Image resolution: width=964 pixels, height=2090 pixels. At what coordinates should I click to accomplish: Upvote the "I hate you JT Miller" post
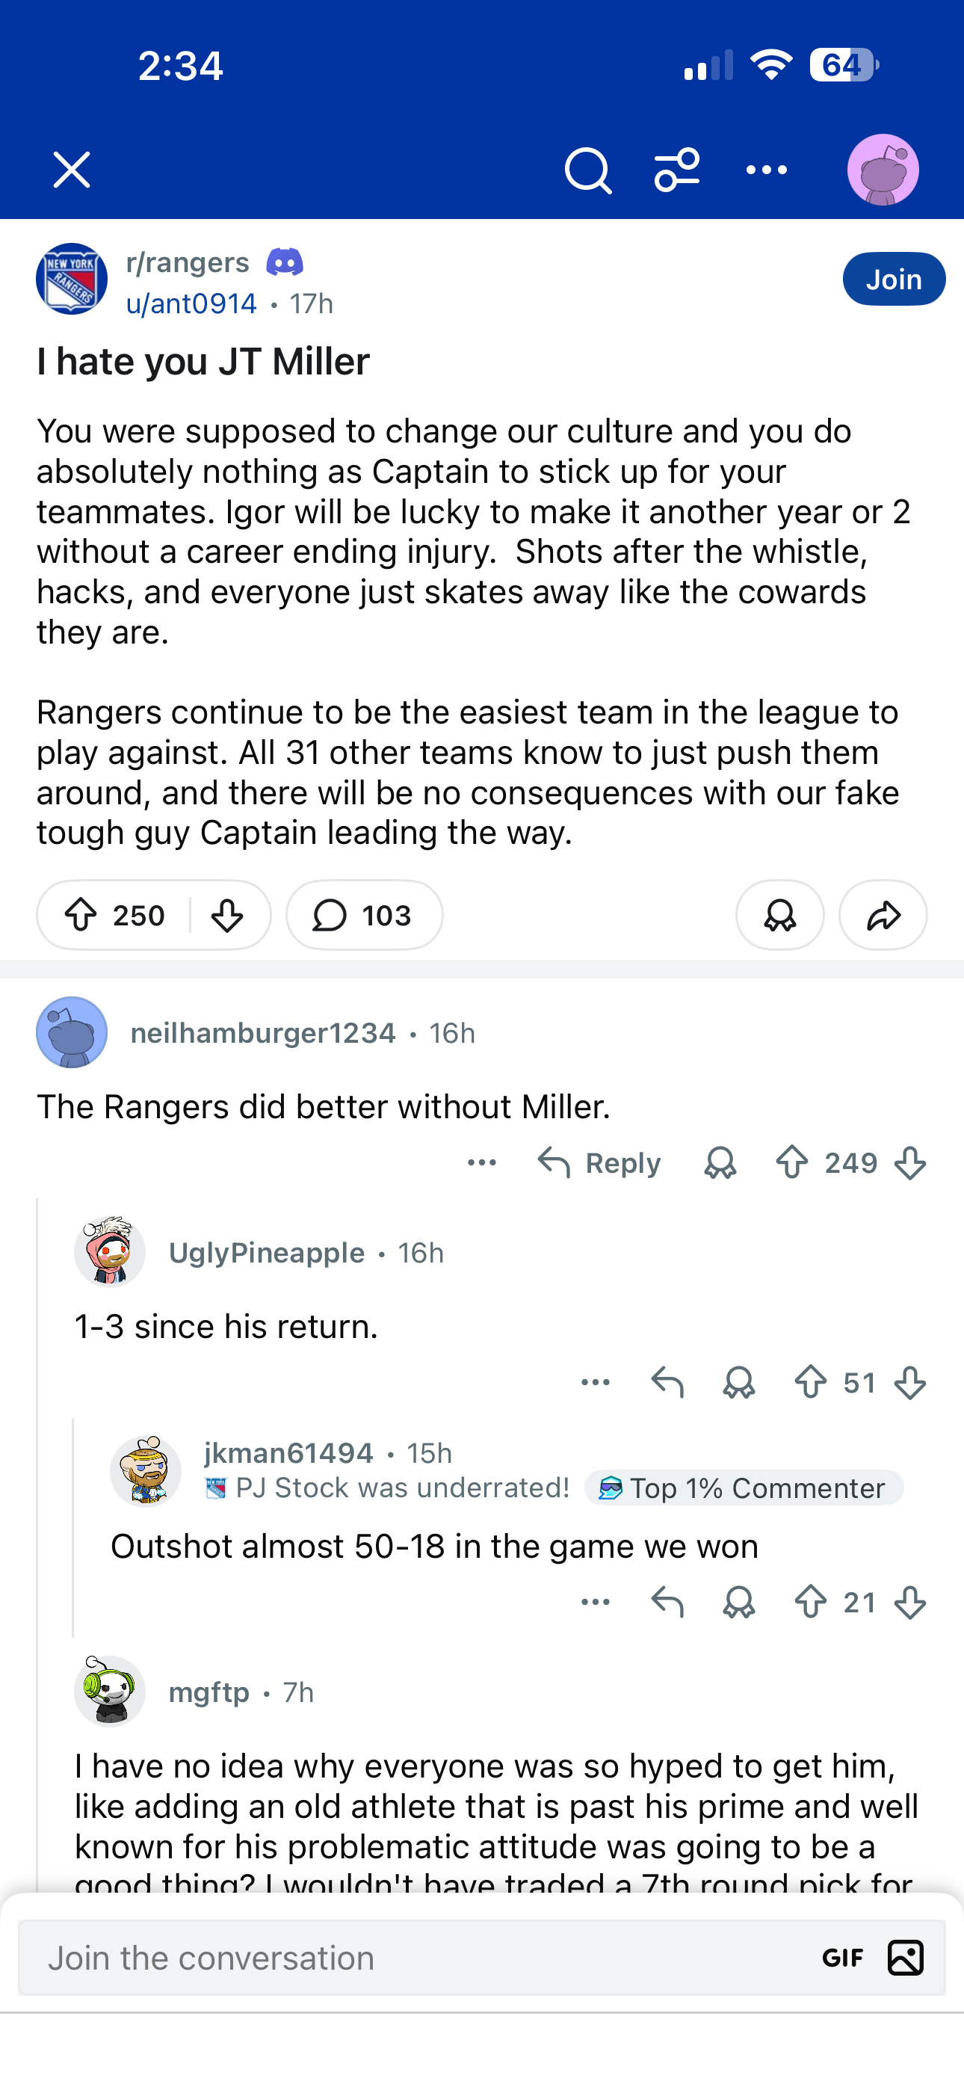point(81,915)
